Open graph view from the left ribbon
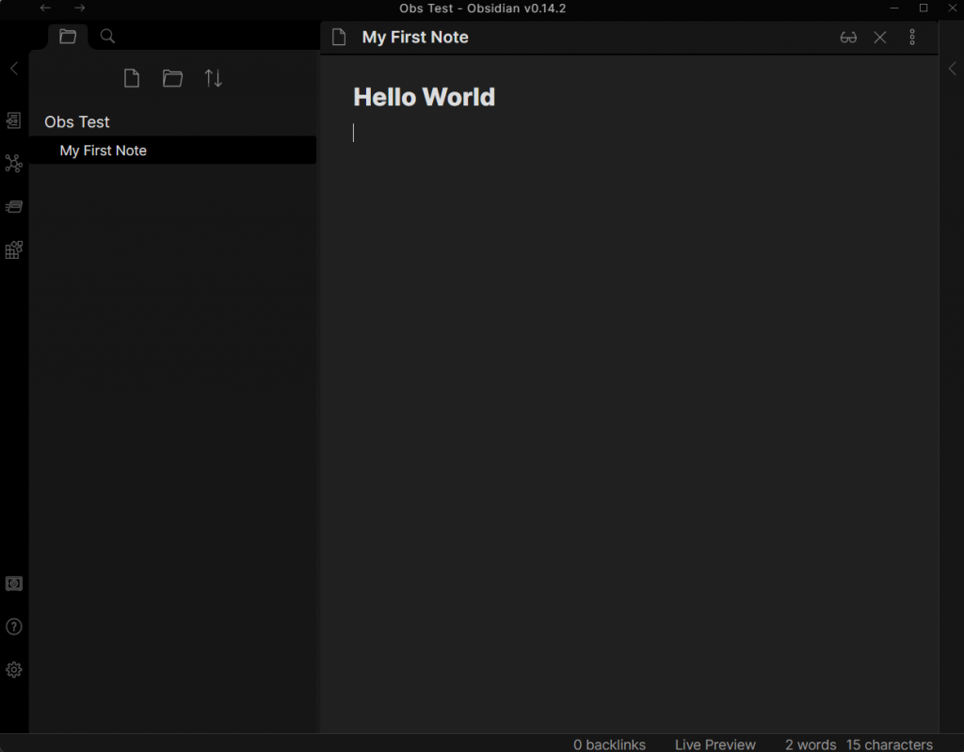The width and height of the screenshot is (964, 752). 13,164
